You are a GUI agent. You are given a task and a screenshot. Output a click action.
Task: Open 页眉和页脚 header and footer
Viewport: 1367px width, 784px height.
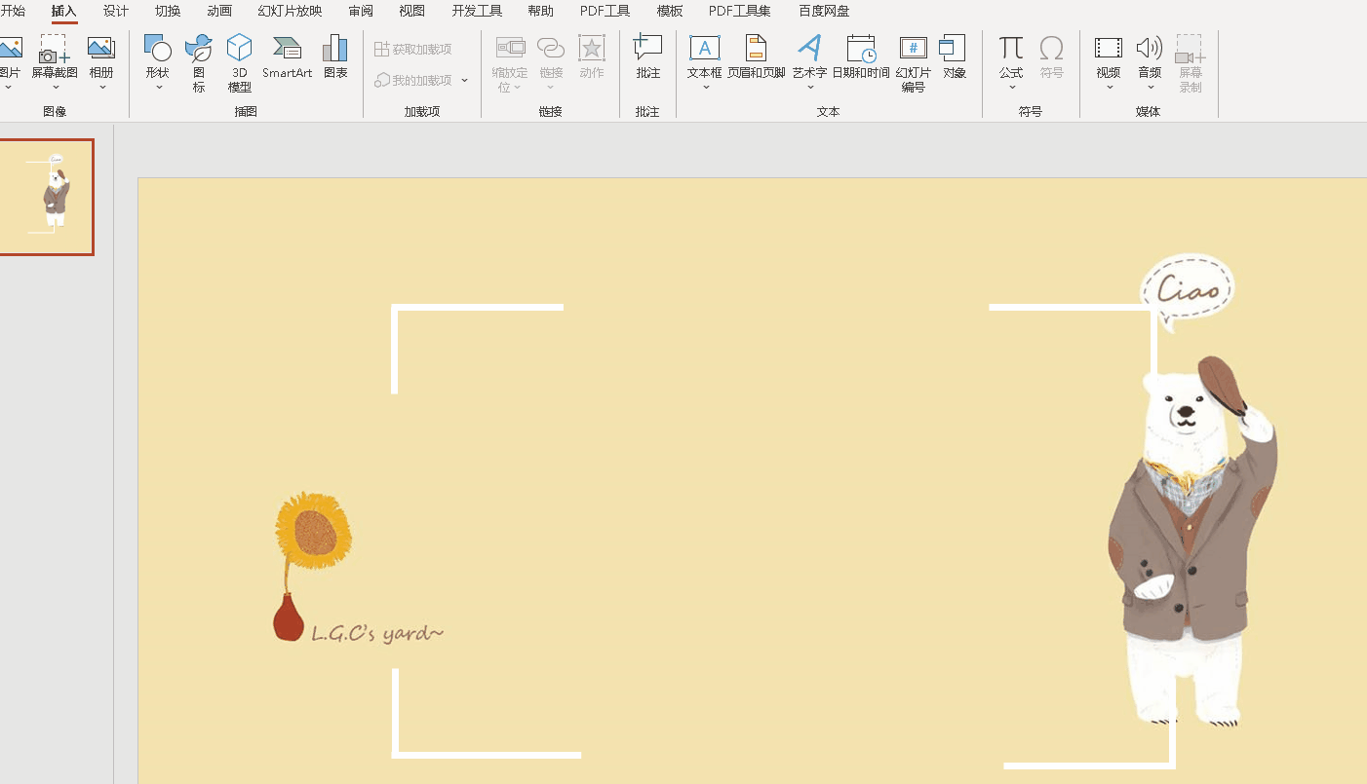pyautogui.click(x=756, y=56)
